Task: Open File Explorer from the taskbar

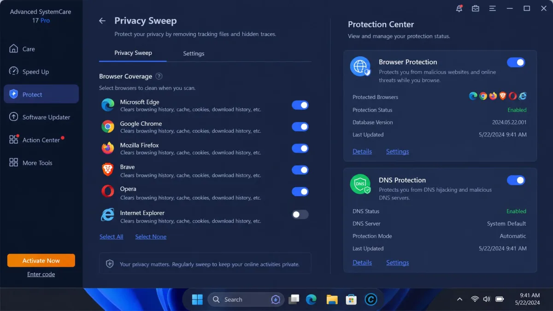Action: click(x=332, y=299)
